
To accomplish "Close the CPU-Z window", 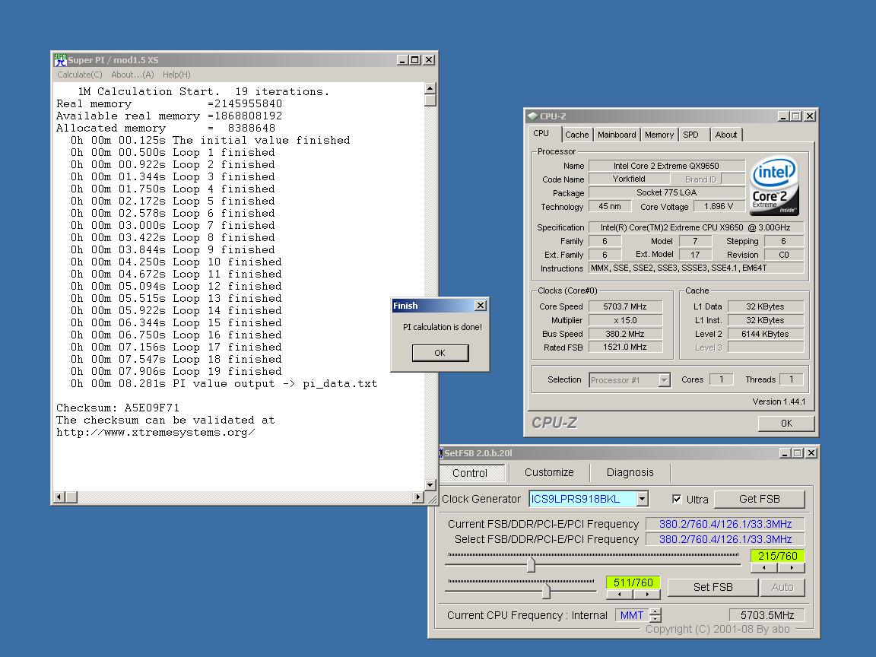I will (810, 116).
